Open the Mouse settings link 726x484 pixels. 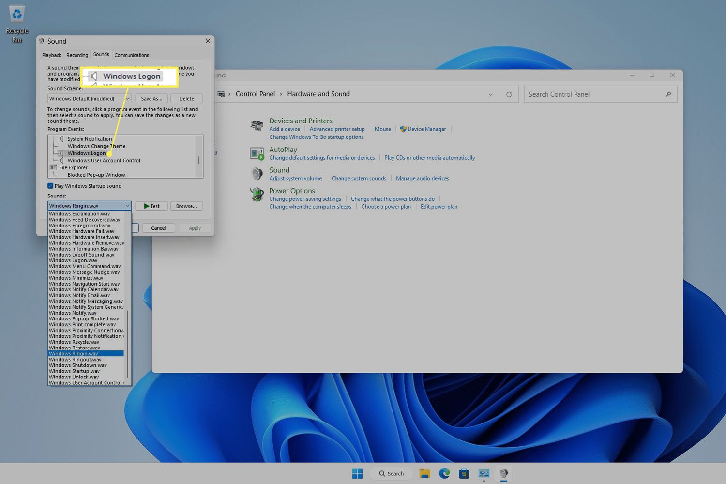point(383,129)
